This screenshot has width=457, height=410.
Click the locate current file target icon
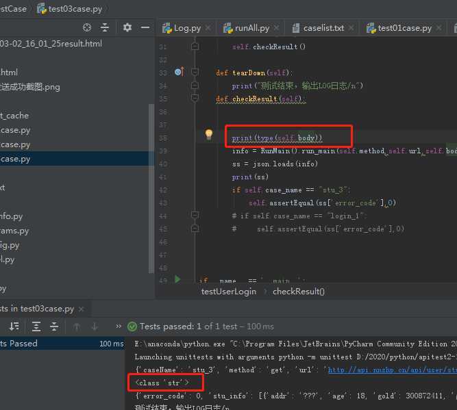(87, 27)
